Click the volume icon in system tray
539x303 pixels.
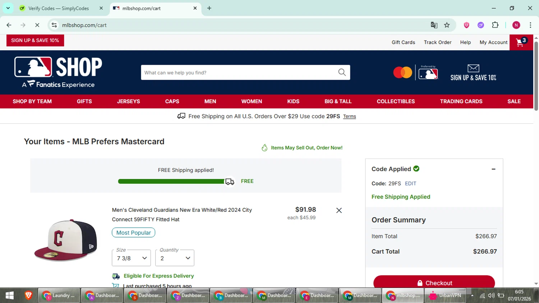(x=491, y=295)
